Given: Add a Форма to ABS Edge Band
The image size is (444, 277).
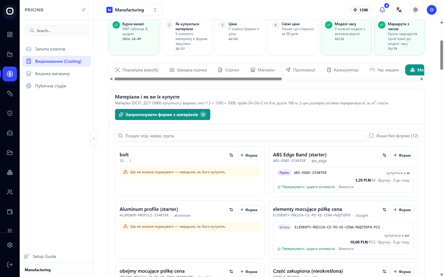Looking at the screenshot, I should (x=402, y=155).
